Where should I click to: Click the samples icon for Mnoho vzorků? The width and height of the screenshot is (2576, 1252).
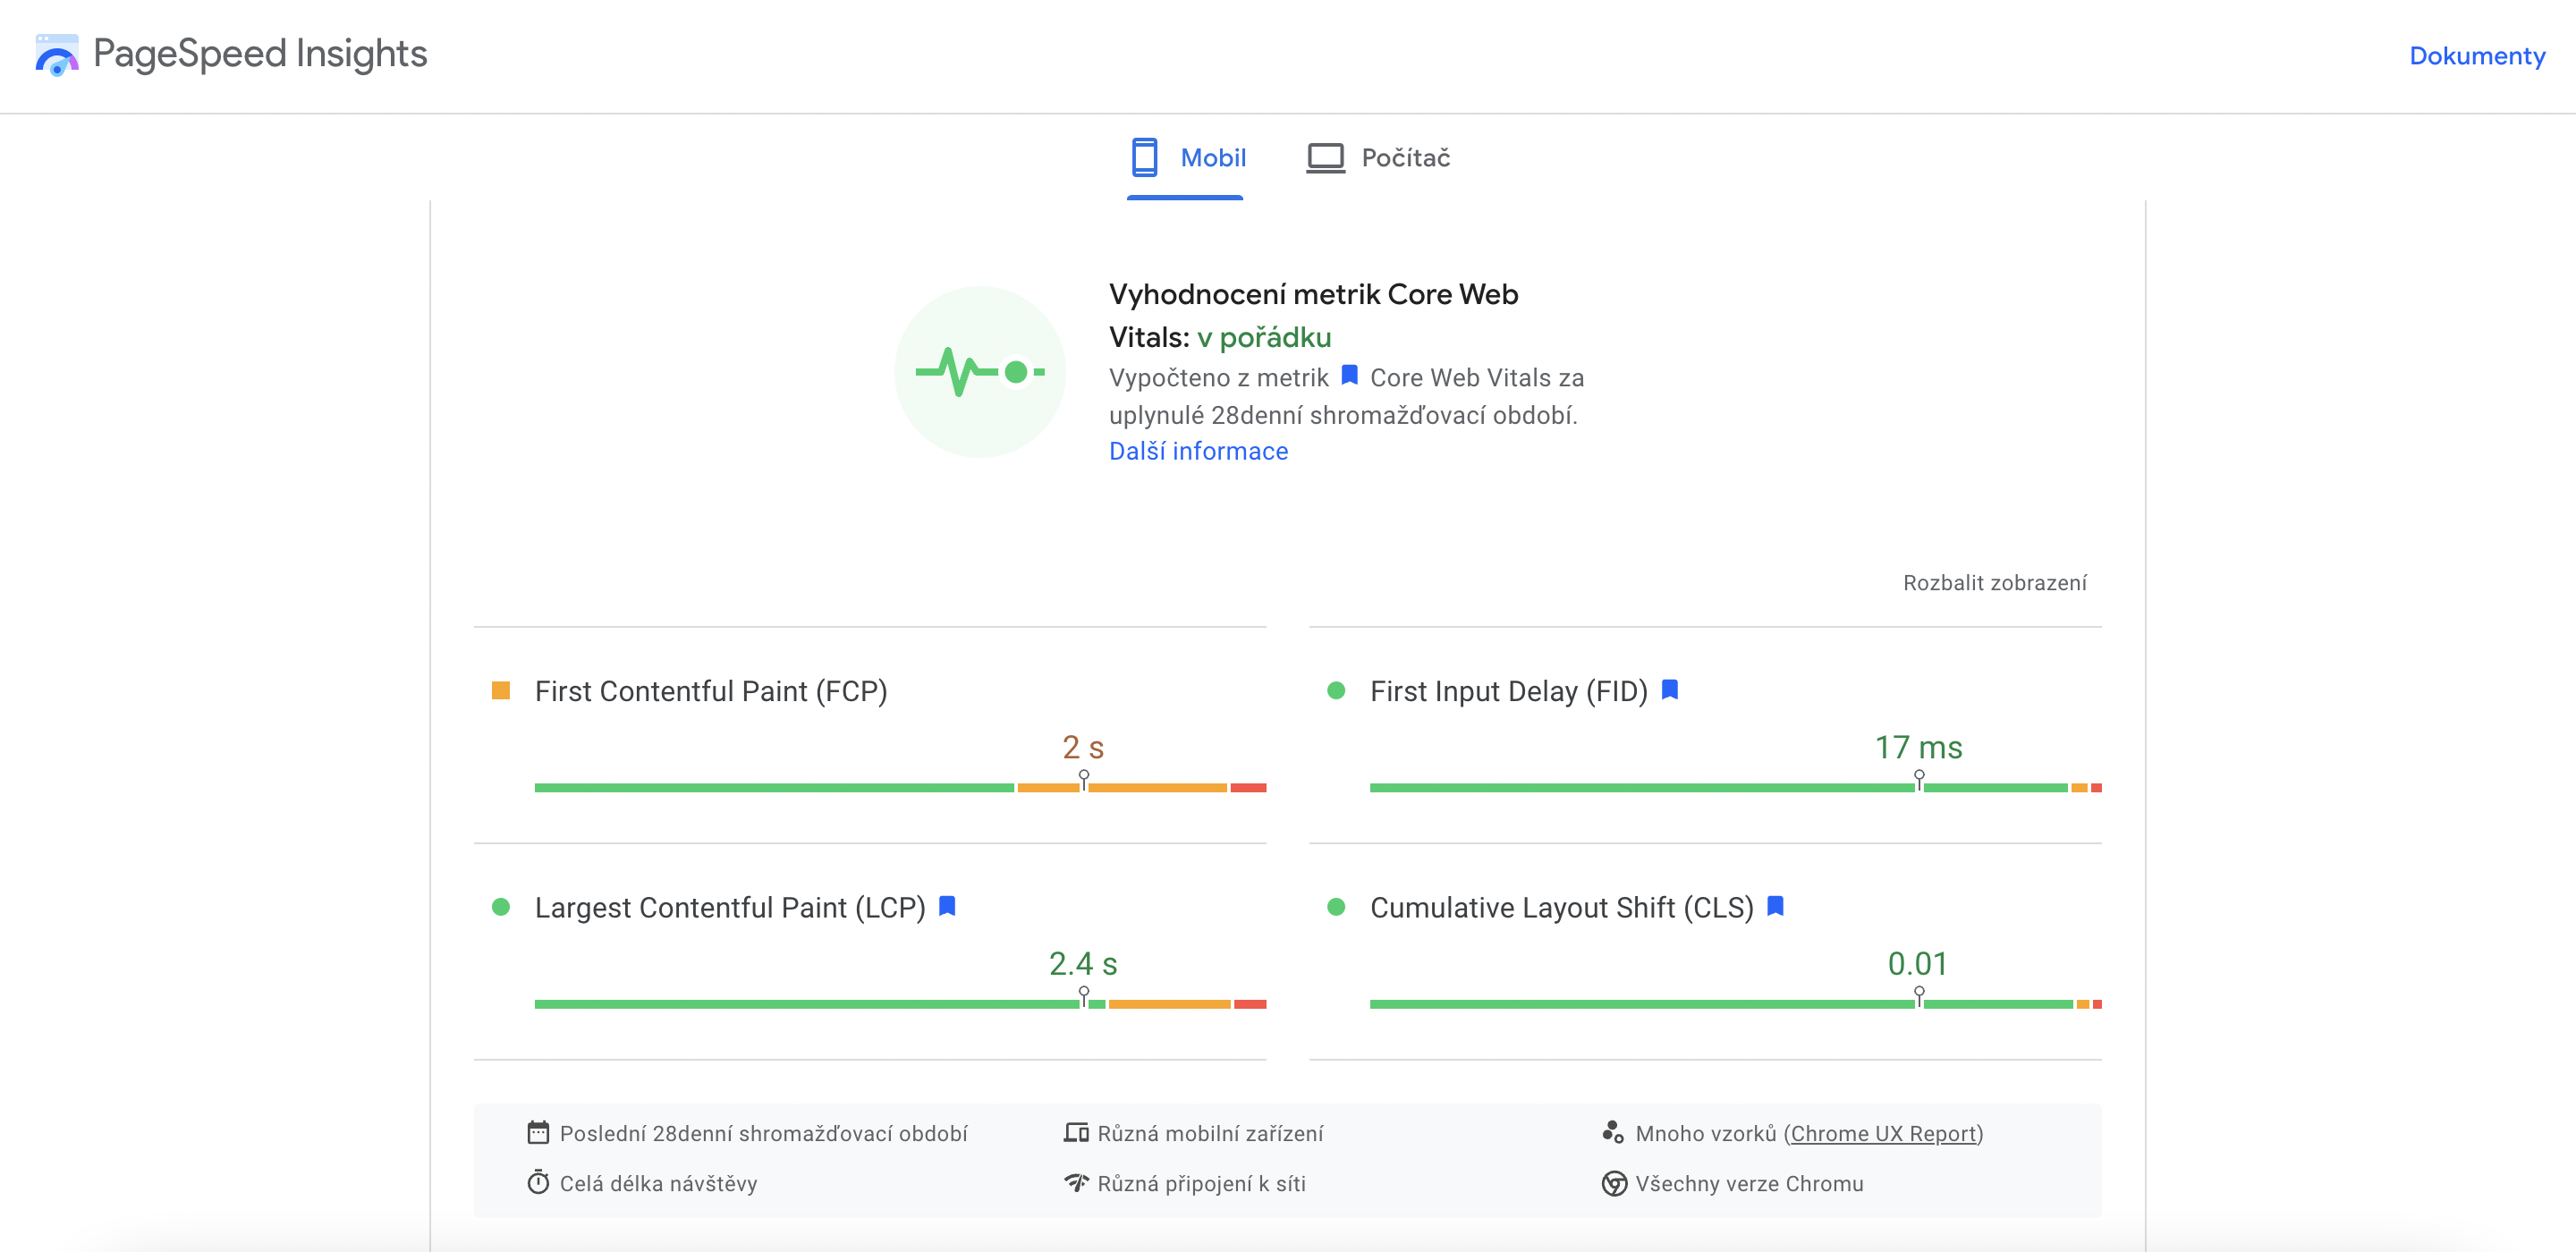pyautogui.click(x=1612, y=1132)
